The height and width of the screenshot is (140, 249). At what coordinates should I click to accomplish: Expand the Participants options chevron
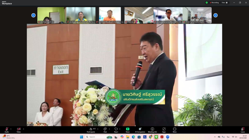pyautogui.click(x=98, y=129)
